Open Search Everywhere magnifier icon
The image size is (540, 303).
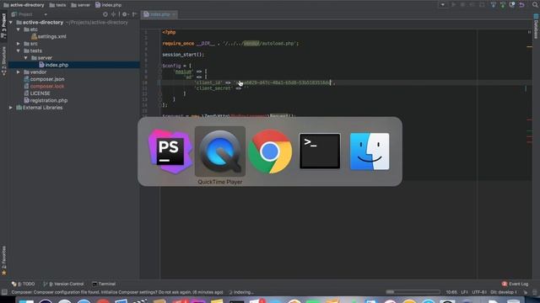pyautogui.click(x=535, y=5)
